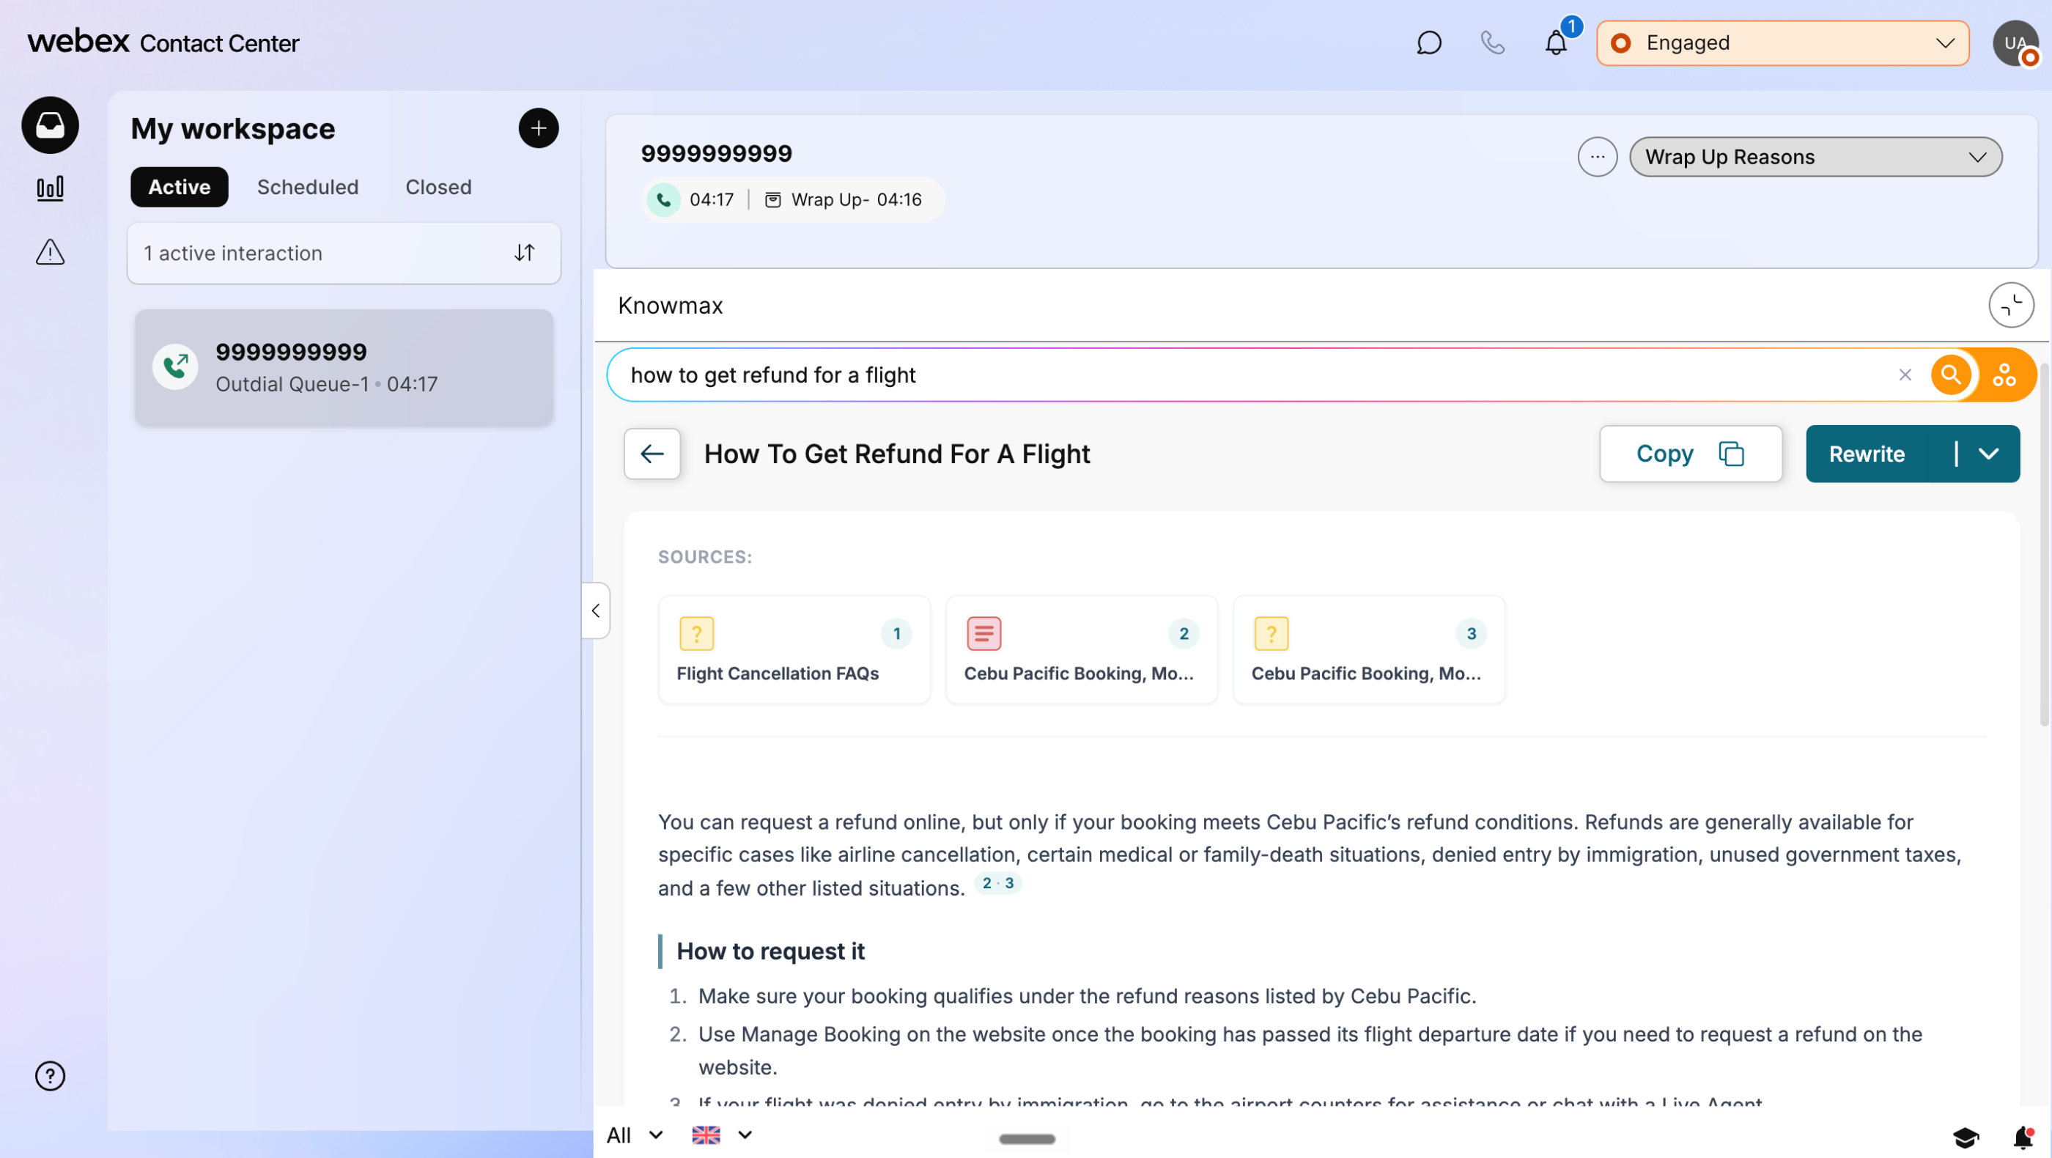
Task: Run the search with the orange magnifier button
Action: click(1951, 375)
